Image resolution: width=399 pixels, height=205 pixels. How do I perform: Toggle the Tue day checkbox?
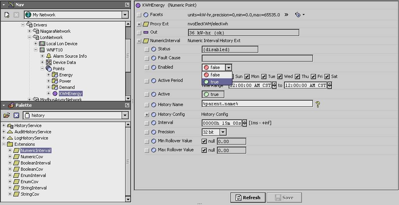click(264, 76)
